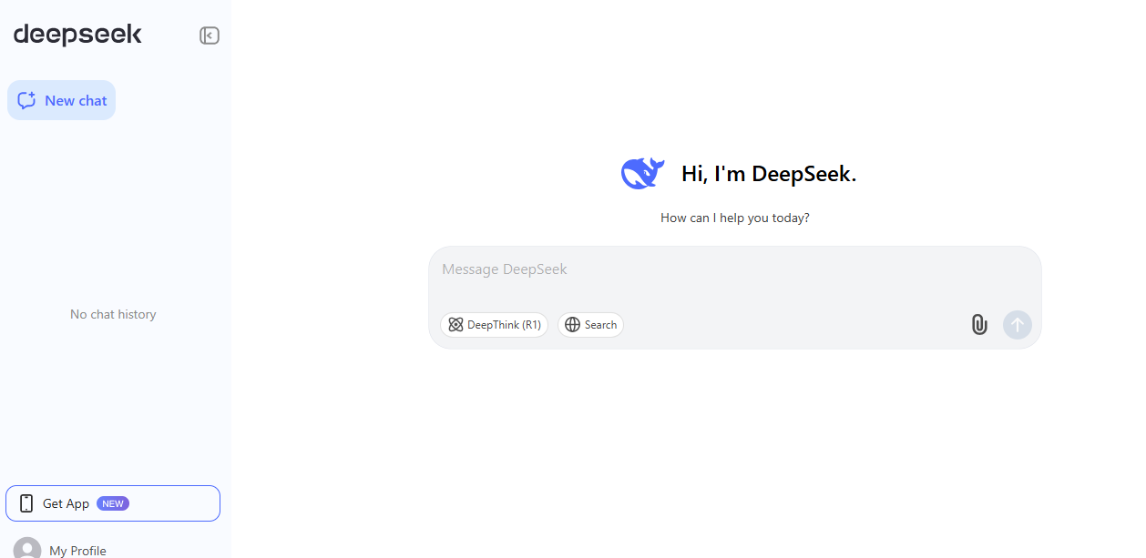Start a New chat
Image resolution: width=1146 pixels, height=558 pixels.
(x=62, y=100)
